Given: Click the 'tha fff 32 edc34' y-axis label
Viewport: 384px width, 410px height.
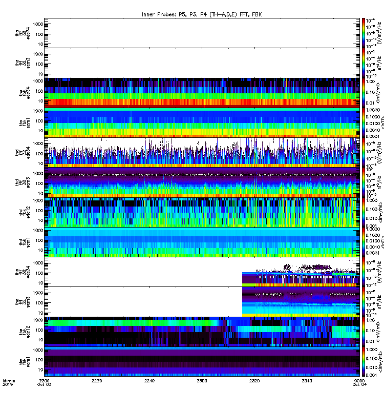Looking at the screenshot, I should click(x=23, y=33).
